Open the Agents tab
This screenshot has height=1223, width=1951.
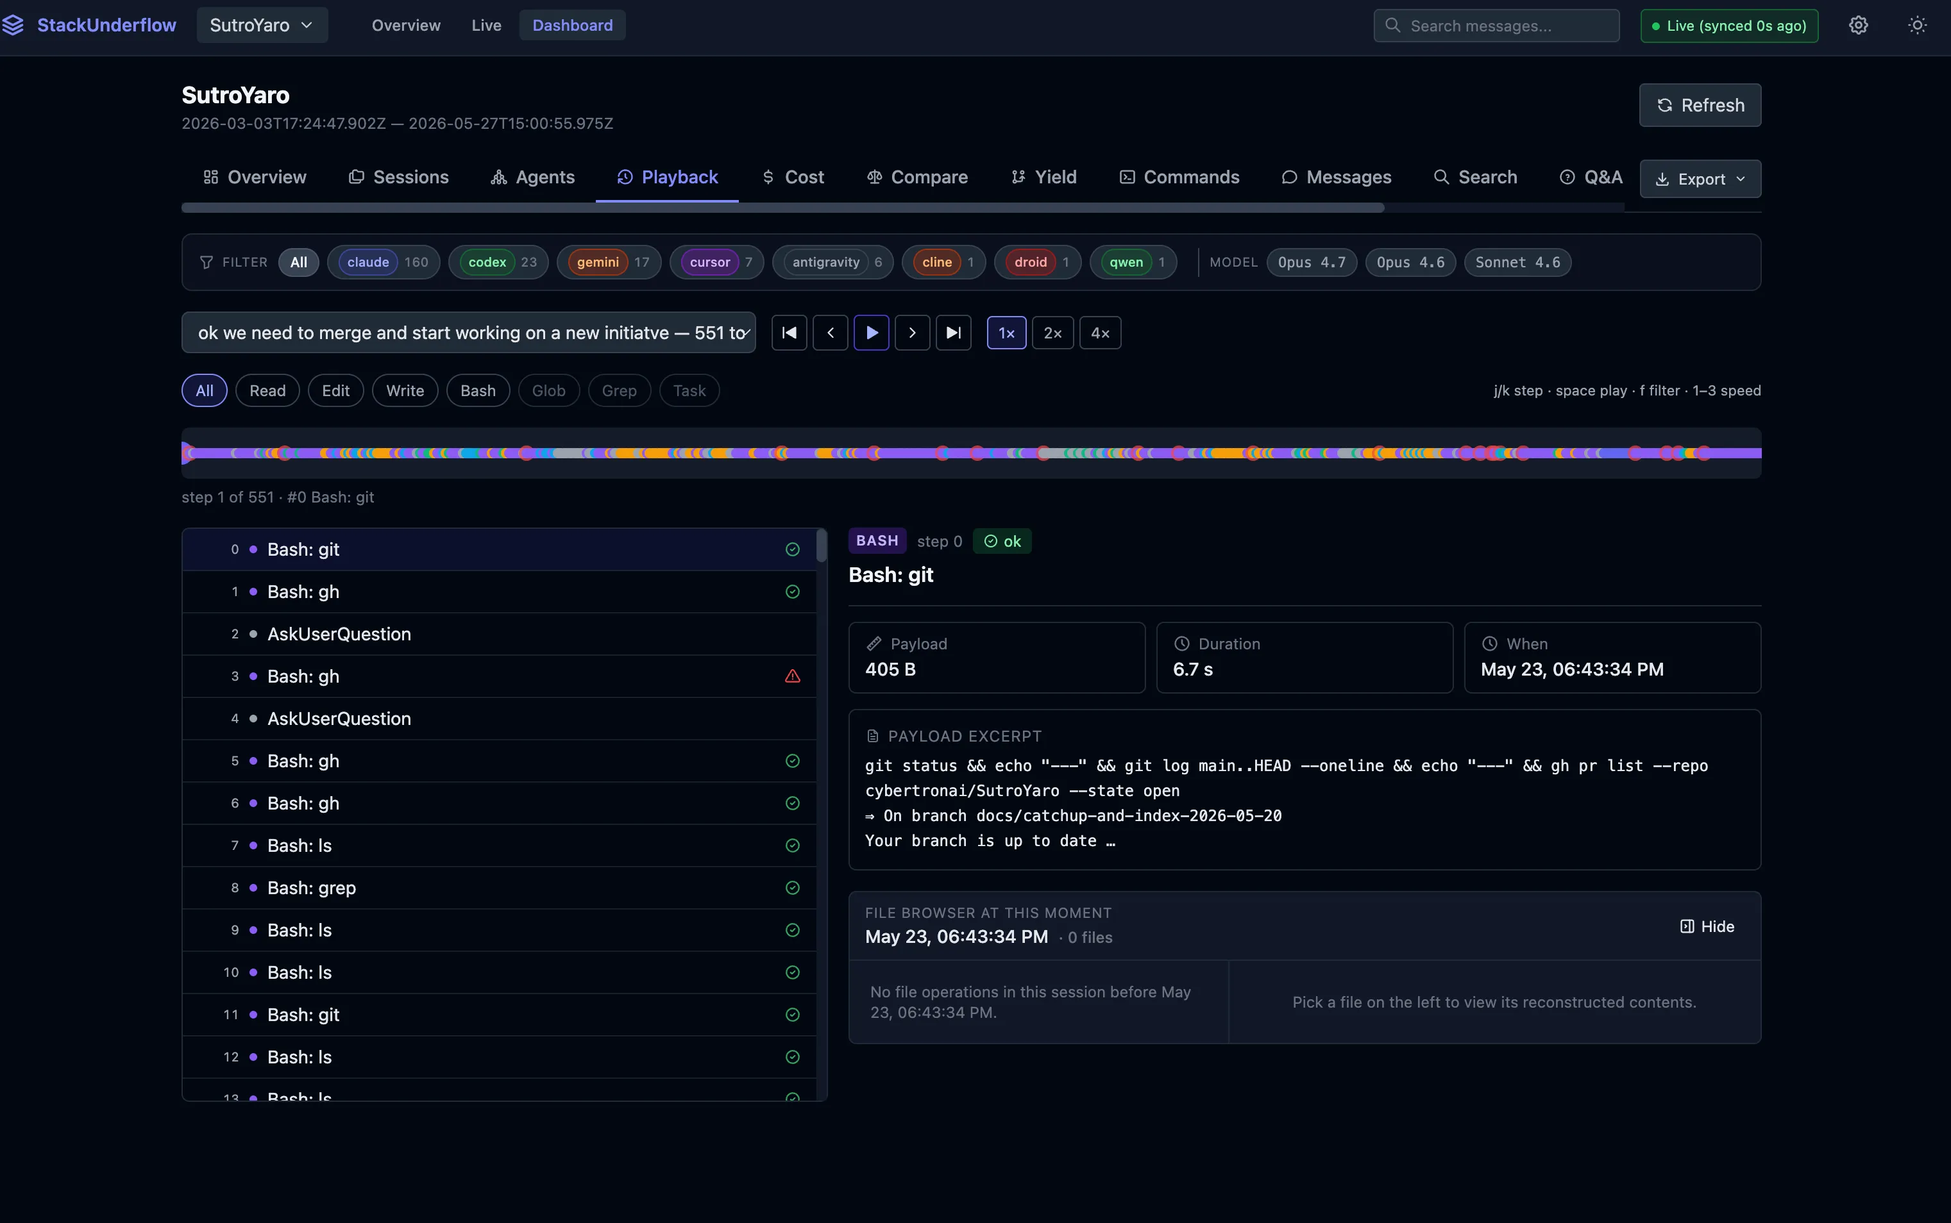[x=532, y=177]
